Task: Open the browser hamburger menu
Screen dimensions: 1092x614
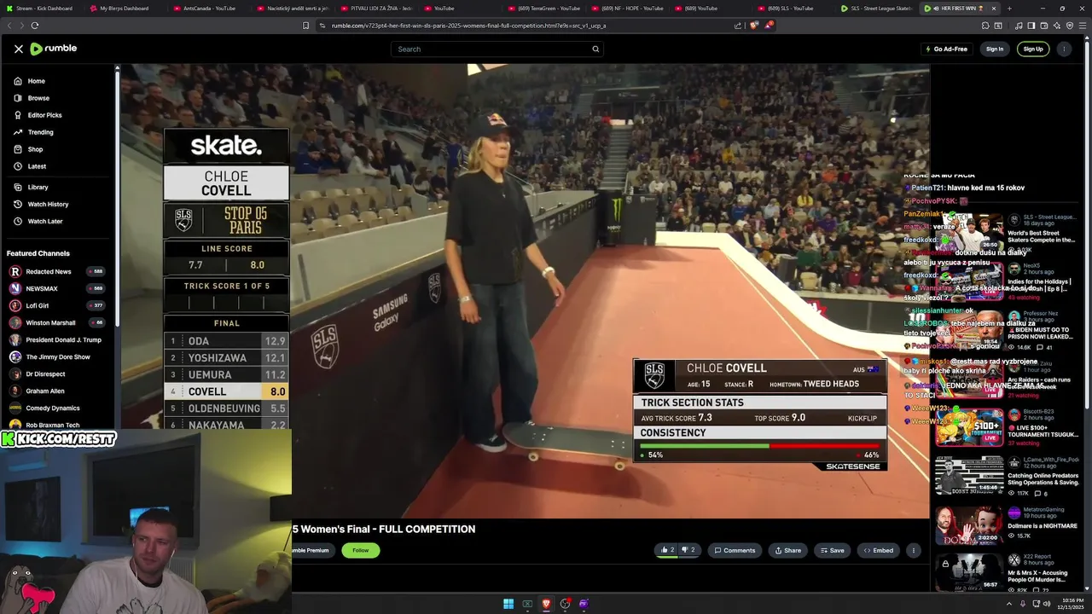Action: [1083, 26]
